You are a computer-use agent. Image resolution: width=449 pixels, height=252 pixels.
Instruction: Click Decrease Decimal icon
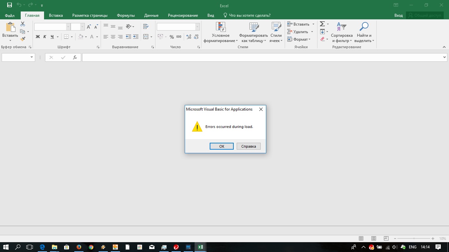click(196, 37)
